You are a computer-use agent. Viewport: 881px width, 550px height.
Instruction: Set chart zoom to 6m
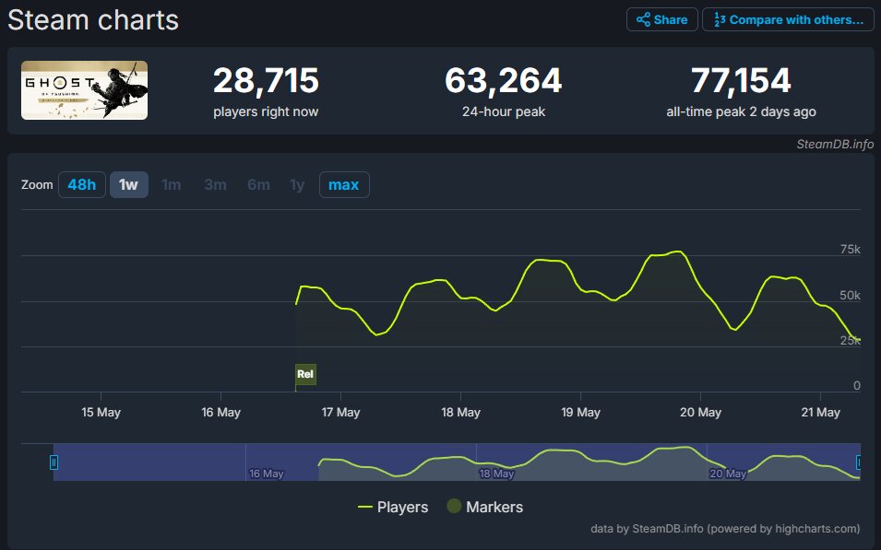click(258, 184)
